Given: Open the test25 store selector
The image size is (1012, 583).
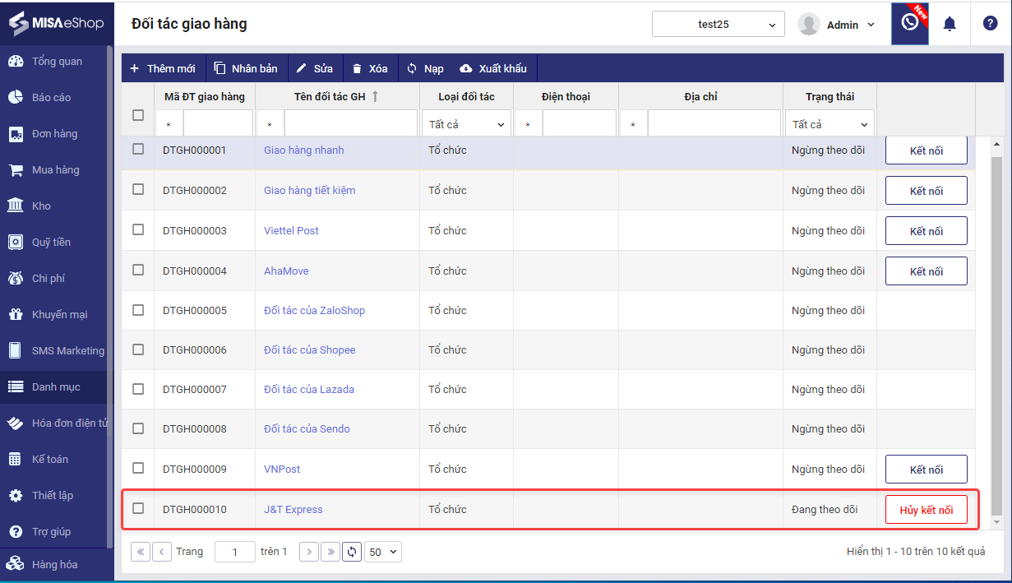Looking at the screenshot, I should coord(718,25).
